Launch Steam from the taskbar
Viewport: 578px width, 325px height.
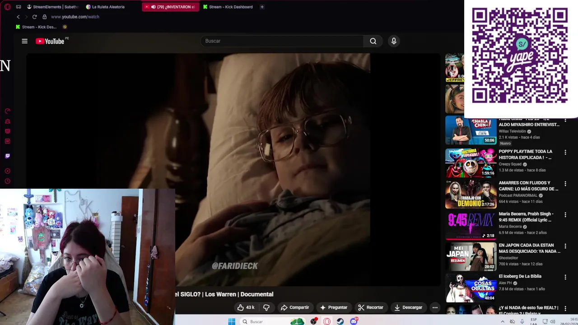[x=340, y=321]
